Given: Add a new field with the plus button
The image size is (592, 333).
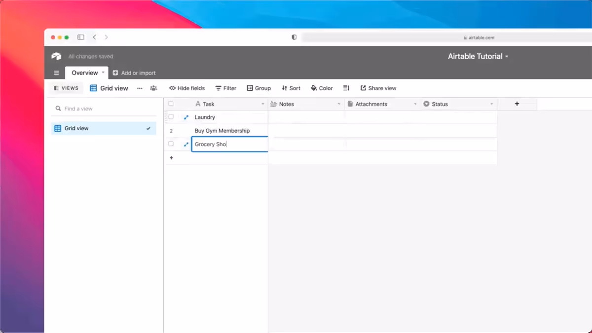Looking at the screenshot, I should point(517,104).
